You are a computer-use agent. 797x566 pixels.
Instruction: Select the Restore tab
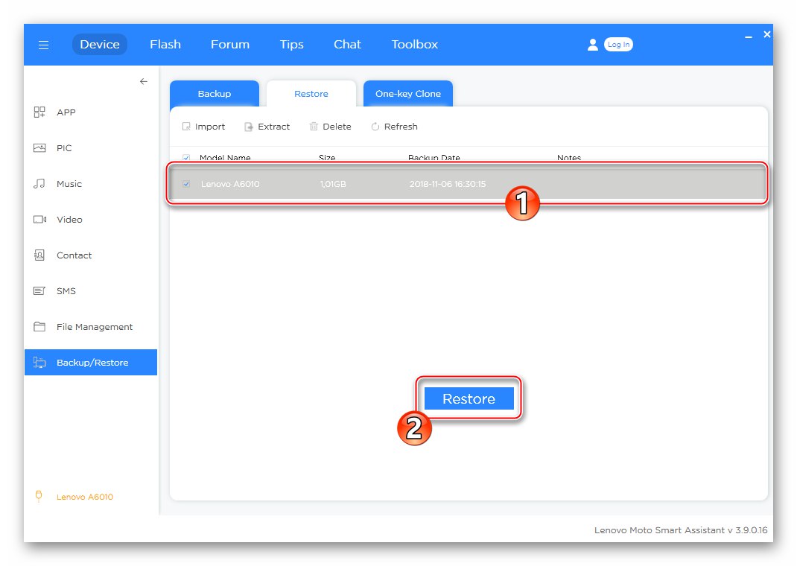click(311, 94)
